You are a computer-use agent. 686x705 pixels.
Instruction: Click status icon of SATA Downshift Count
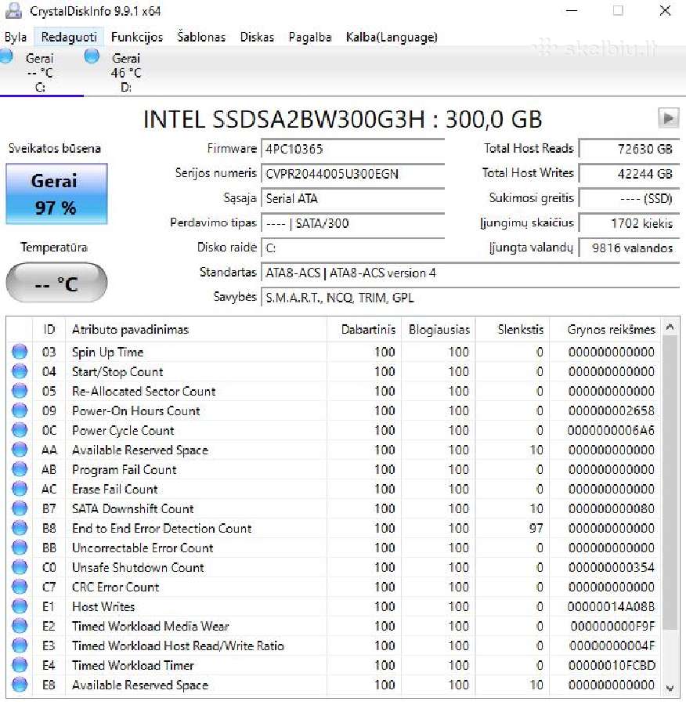coord(20,508)
